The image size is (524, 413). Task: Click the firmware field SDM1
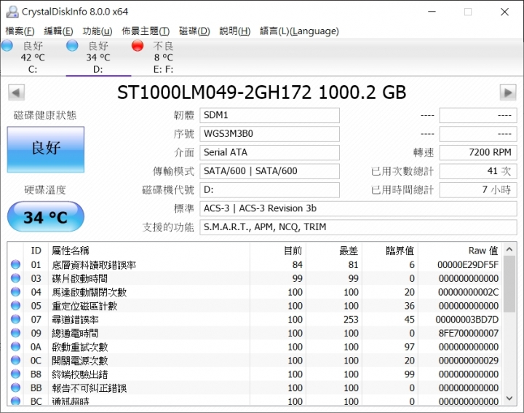coord(269,115)
